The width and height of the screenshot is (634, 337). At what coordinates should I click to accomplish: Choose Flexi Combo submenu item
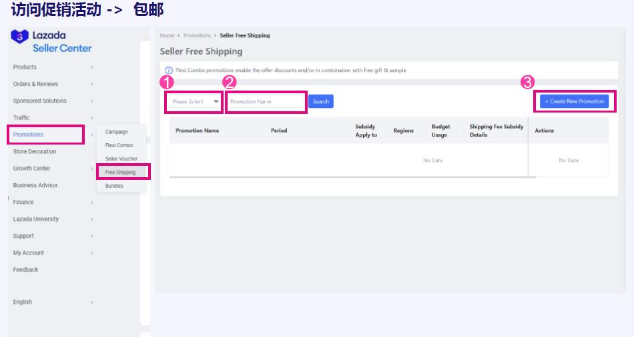119,145
